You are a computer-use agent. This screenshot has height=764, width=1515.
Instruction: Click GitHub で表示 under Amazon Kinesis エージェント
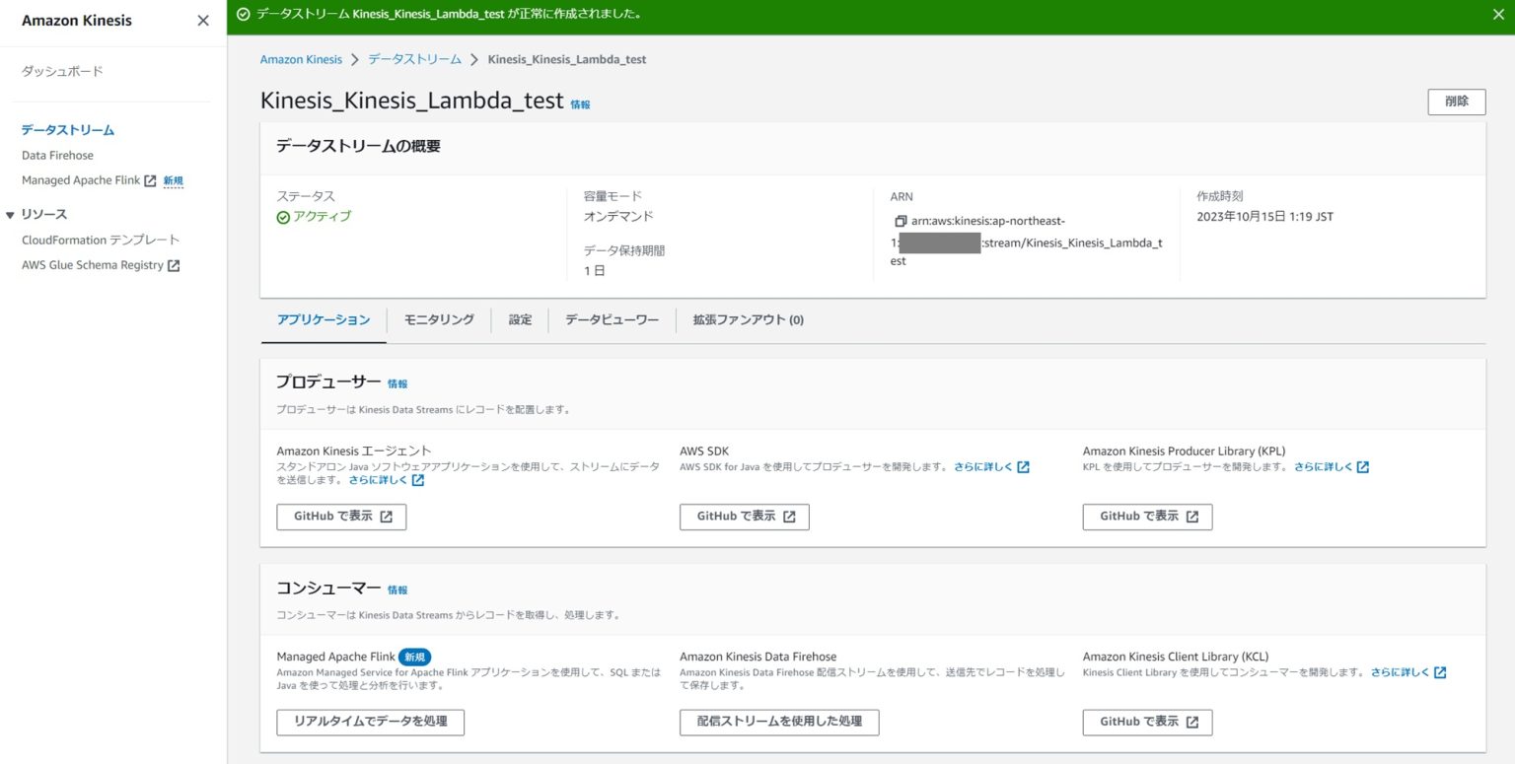pos(341,517)
